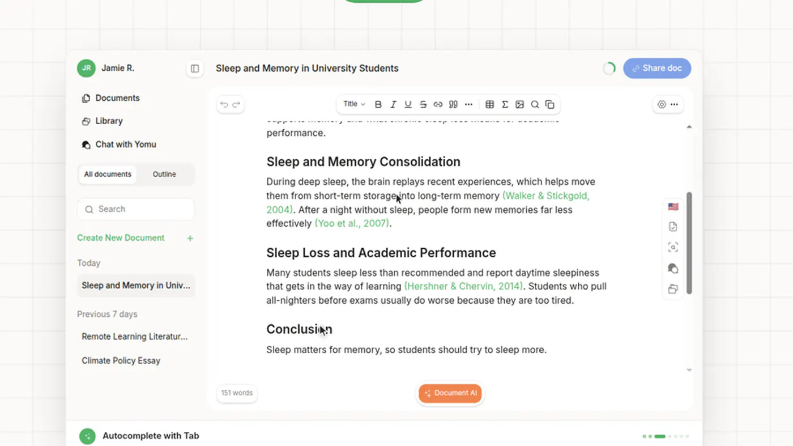This screenshot has height=446, width=793.
Task: Toggle bold formatting in the toolbar
Action: click(378, 104)
